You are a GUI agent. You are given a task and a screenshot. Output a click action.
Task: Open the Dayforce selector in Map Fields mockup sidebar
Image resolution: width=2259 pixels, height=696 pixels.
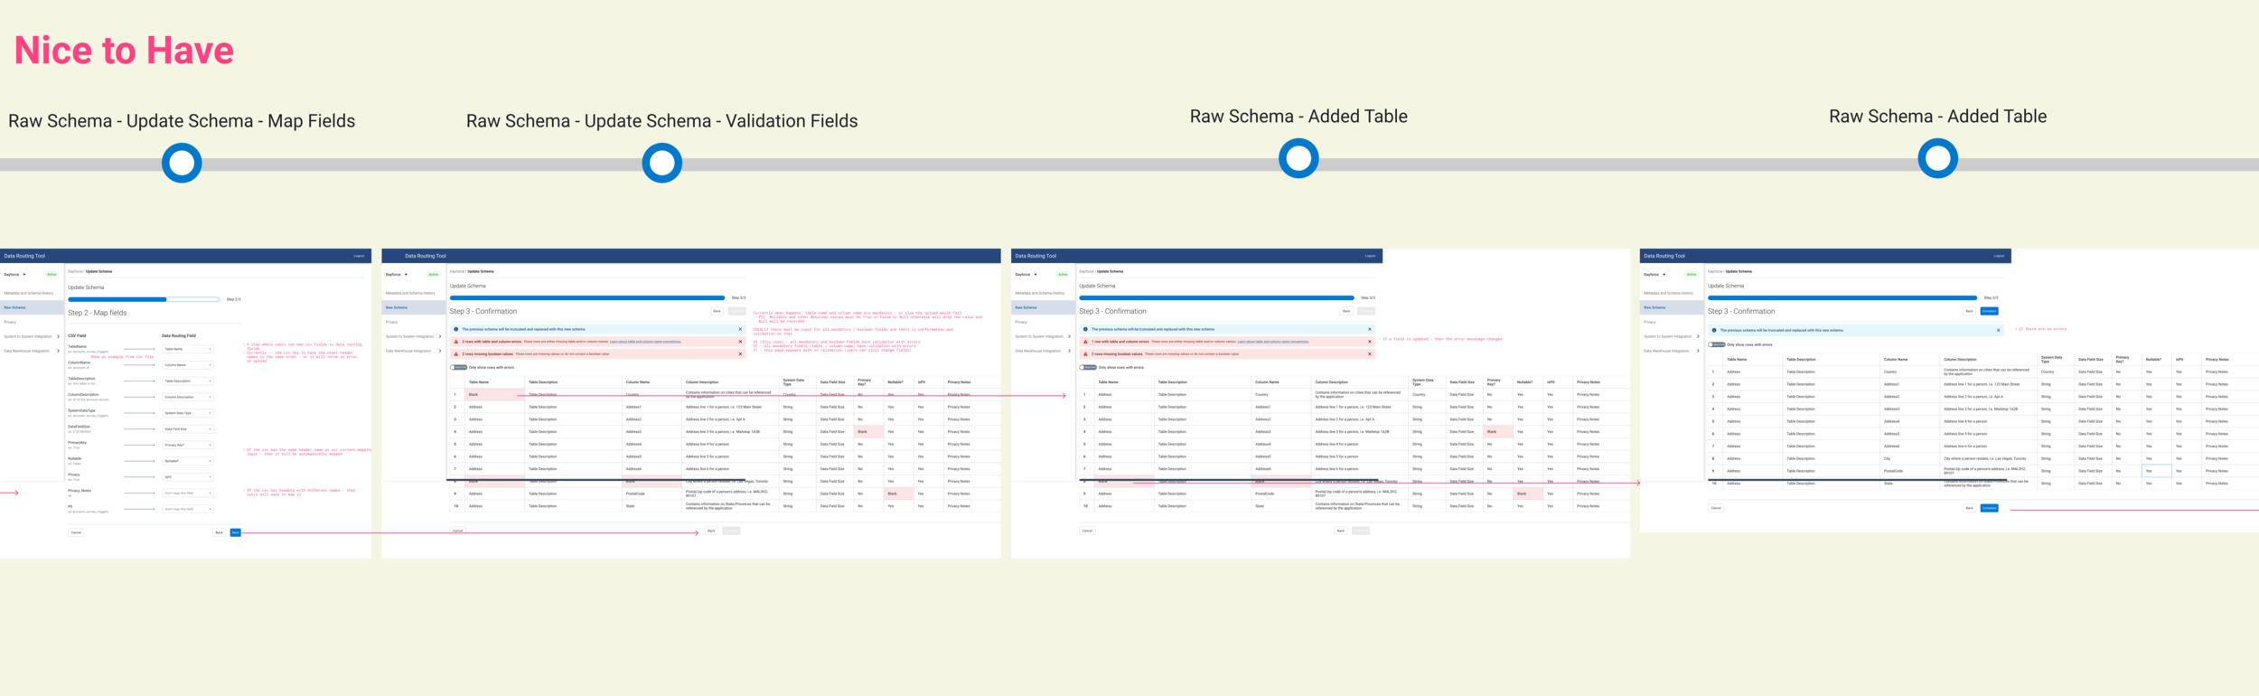click(14, 274)
